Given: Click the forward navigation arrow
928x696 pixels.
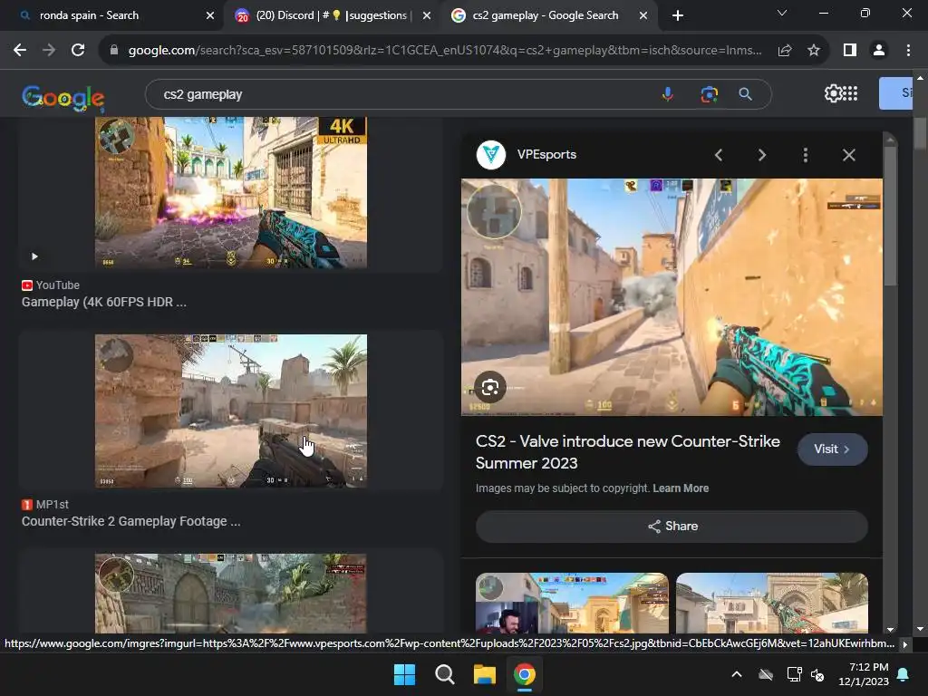Looking at the screenshot, I should 49,51.
